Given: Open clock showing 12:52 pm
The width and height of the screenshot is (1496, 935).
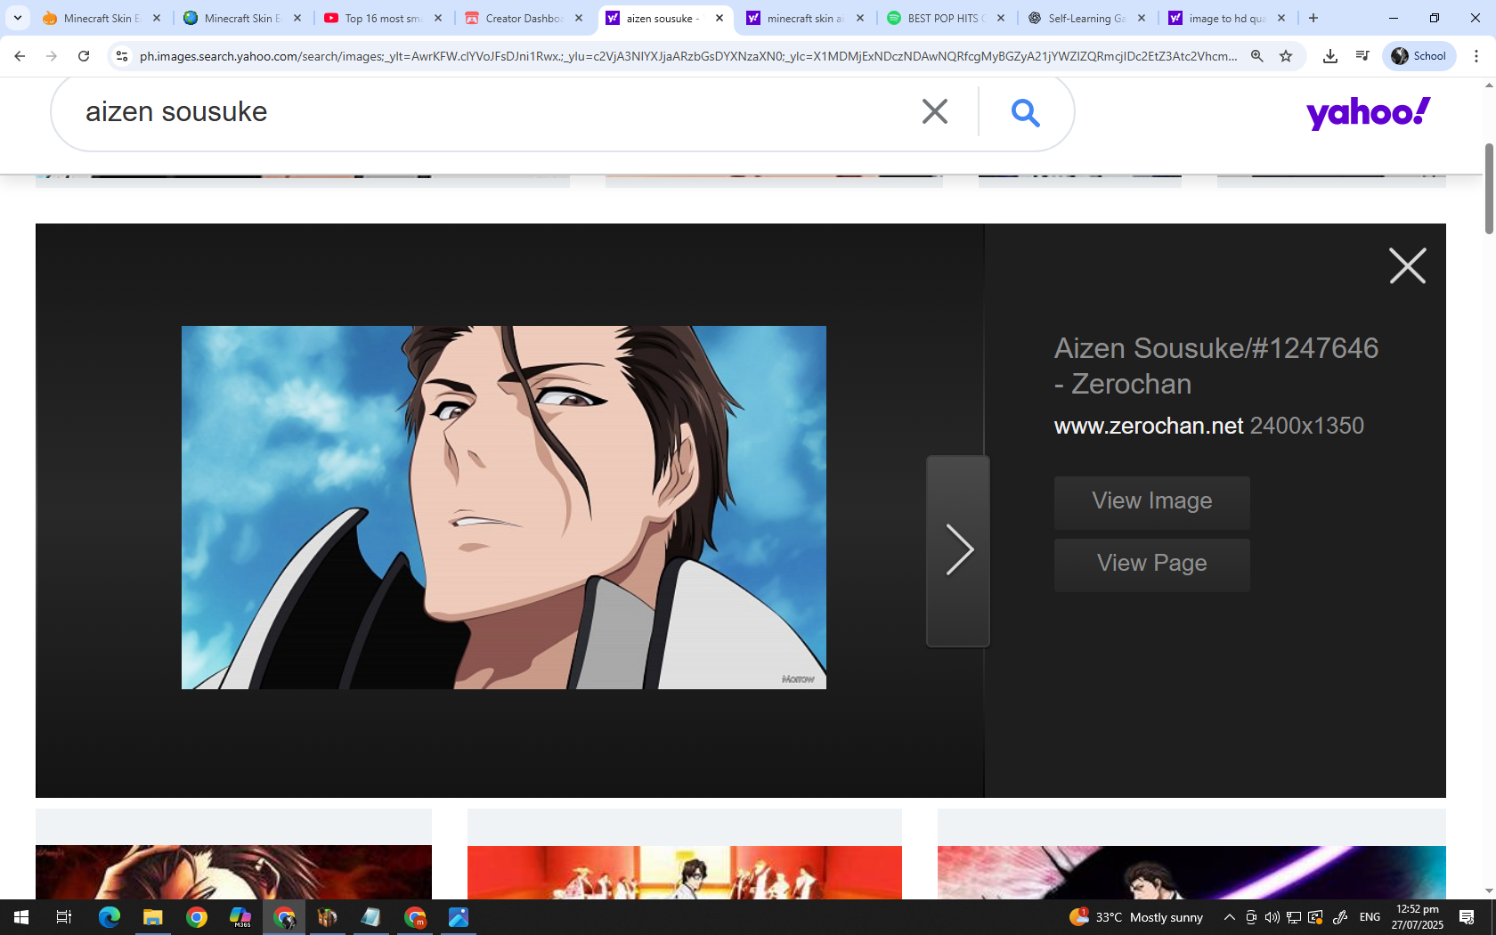Looking at the screenshot, I should coord(1418,917).
